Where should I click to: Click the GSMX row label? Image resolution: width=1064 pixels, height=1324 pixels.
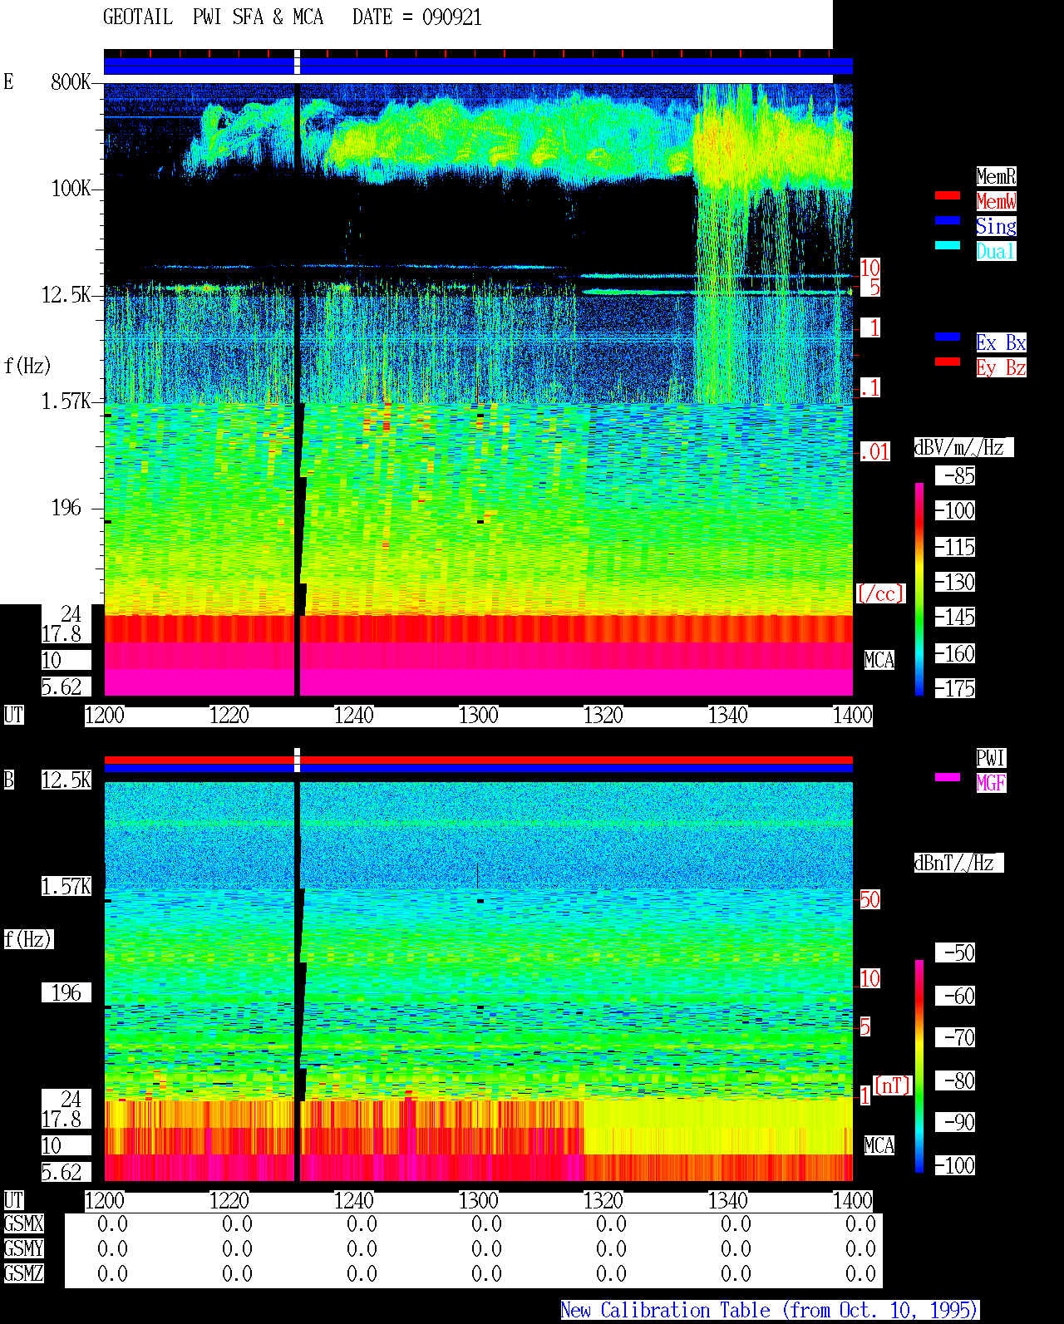(23, 1223)
